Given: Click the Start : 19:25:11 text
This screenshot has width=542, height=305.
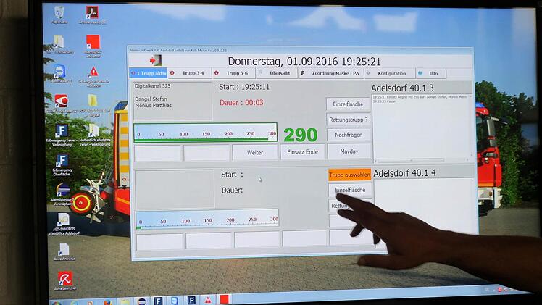Looking at the screenshot, I should tap(244, 87).
